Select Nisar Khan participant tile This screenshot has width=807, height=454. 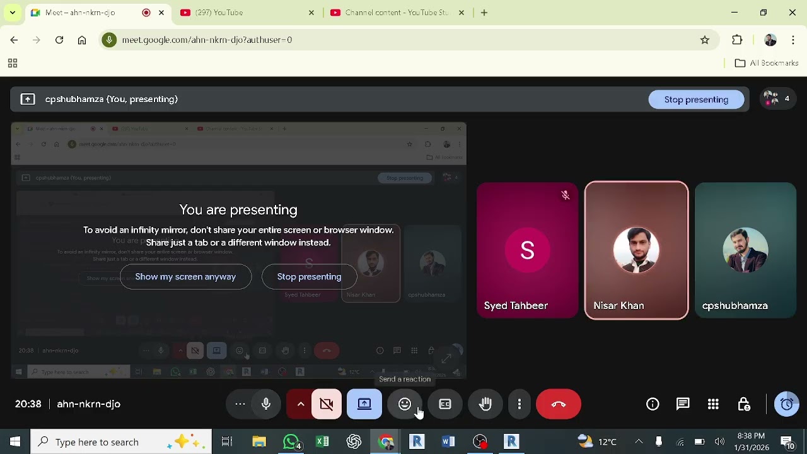(x=636, y=250)
